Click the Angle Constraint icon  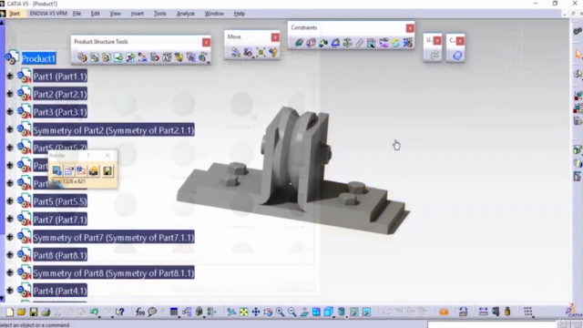[x=335, y=43]
